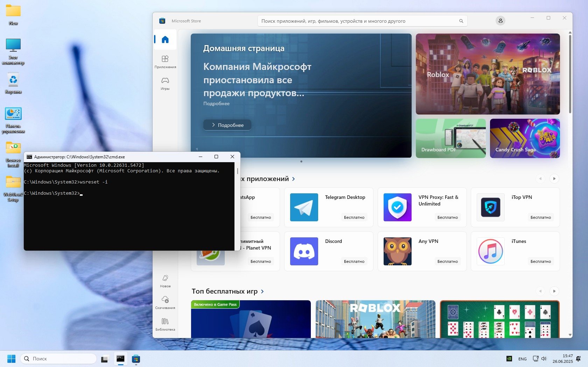Open the Home tab in Store sidebar
This screenshot has height=367, width=588.
[x=165, y=39]
